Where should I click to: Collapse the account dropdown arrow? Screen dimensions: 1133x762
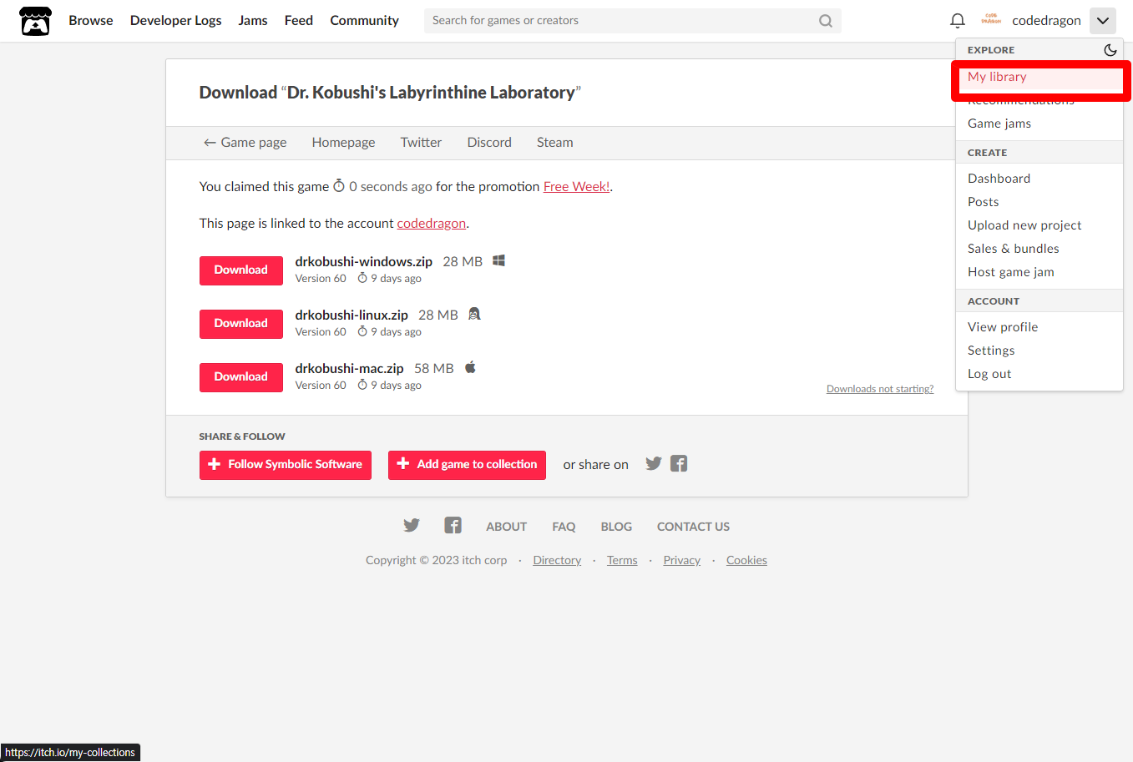coord(1102,21)
